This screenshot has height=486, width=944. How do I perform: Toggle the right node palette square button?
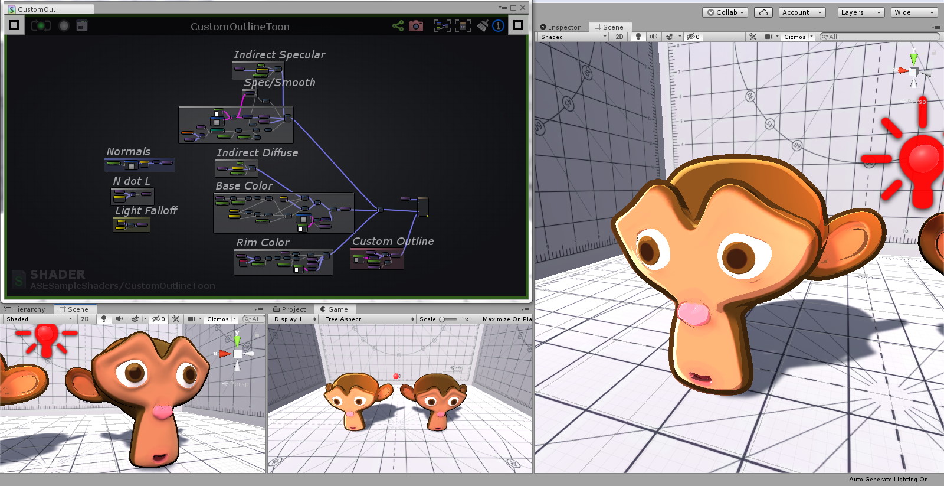(518, 25)
